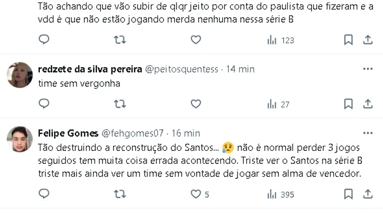This screenshot has width=383, height=215.
Task: Like Felipe Gomes's tweet with 5 likes
Action: [x=196, y=194]
